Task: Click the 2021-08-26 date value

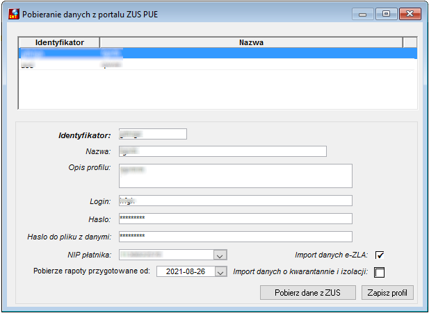Action: (186, 272)
